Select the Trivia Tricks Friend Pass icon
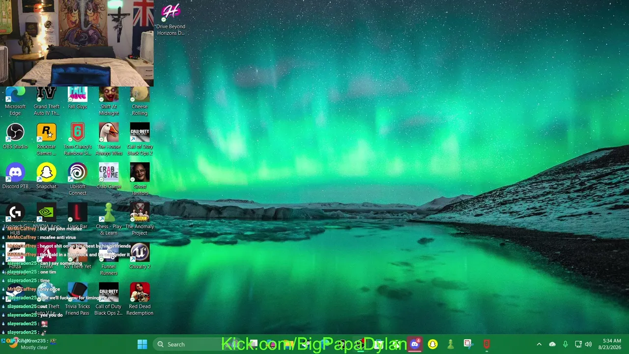Screen dimensions: 629x354 pos(77,299)
